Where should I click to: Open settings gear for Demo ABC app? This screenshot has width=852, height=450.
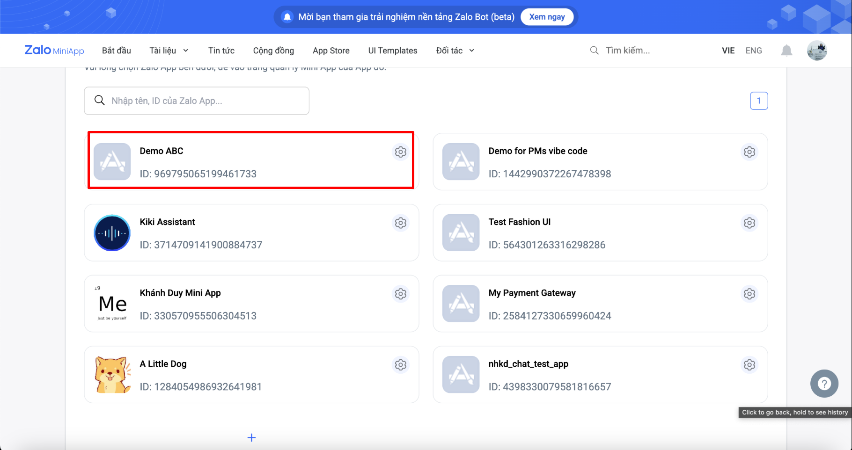[400, 152]
